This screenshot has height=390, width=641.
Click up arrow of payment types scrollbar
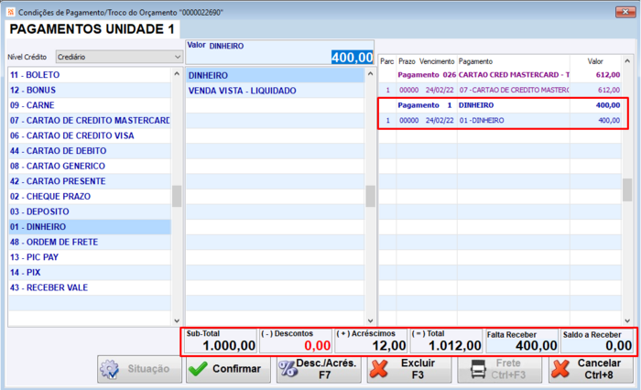coord(177,74)
